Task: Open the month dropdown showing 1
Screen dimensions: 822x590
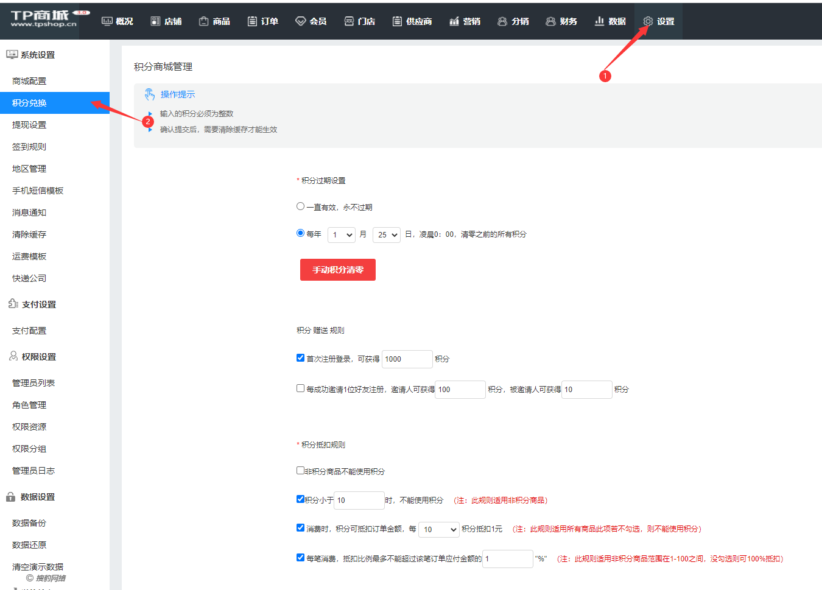Action: 342,235
